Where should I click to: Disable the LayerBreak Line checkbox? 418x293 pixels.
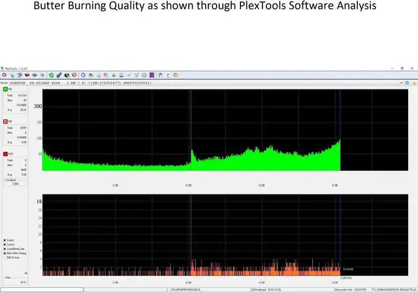5,249
